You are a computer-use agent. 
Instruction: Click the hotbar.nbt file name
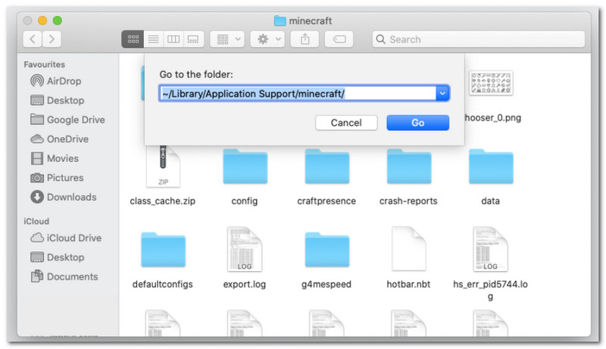408,285
